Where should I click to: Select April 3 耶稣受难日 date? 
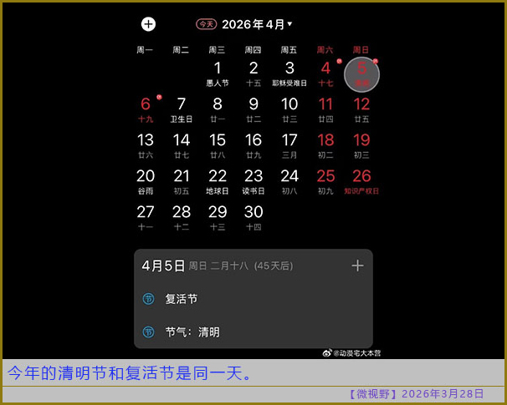[289, 73]
